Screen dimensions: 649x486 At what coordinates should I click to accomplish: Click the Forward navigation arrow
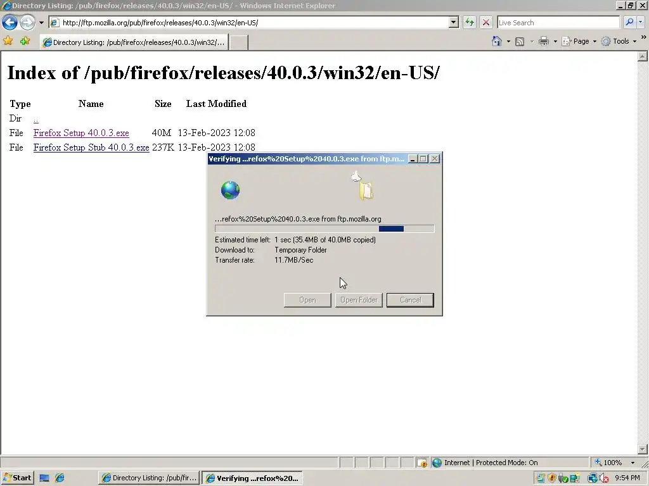click(x=28, y=22)
